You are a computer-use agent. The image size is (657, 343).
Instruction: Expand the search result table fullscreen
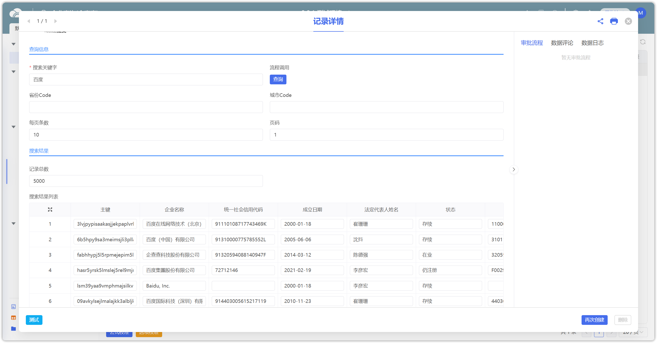(50, 210)
